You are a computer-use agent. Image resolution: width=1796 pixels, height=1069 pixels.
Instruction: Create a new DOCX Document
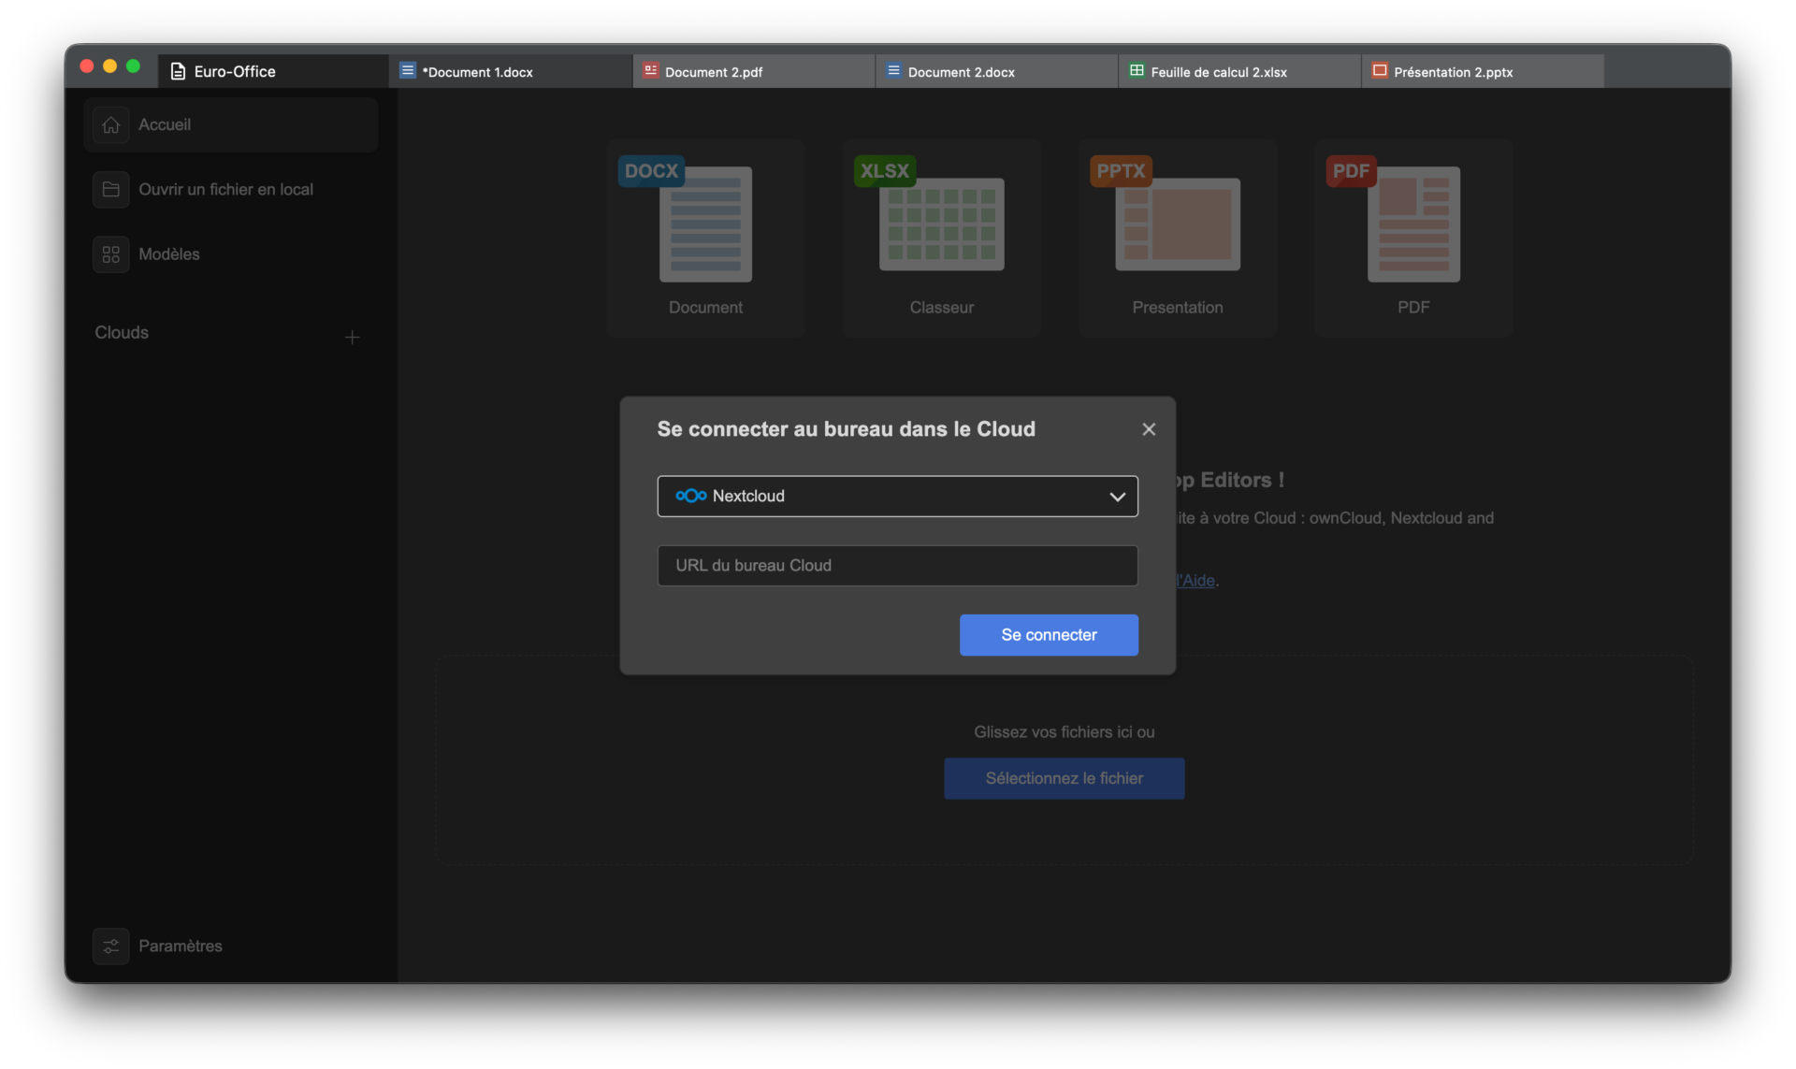705,238
